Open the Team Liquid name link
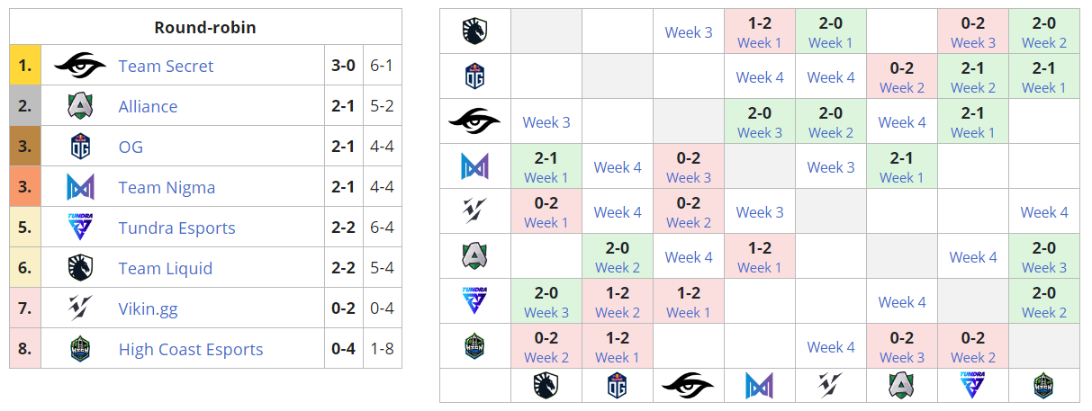Screen dimensions: 1092x411 pos(166,268)
